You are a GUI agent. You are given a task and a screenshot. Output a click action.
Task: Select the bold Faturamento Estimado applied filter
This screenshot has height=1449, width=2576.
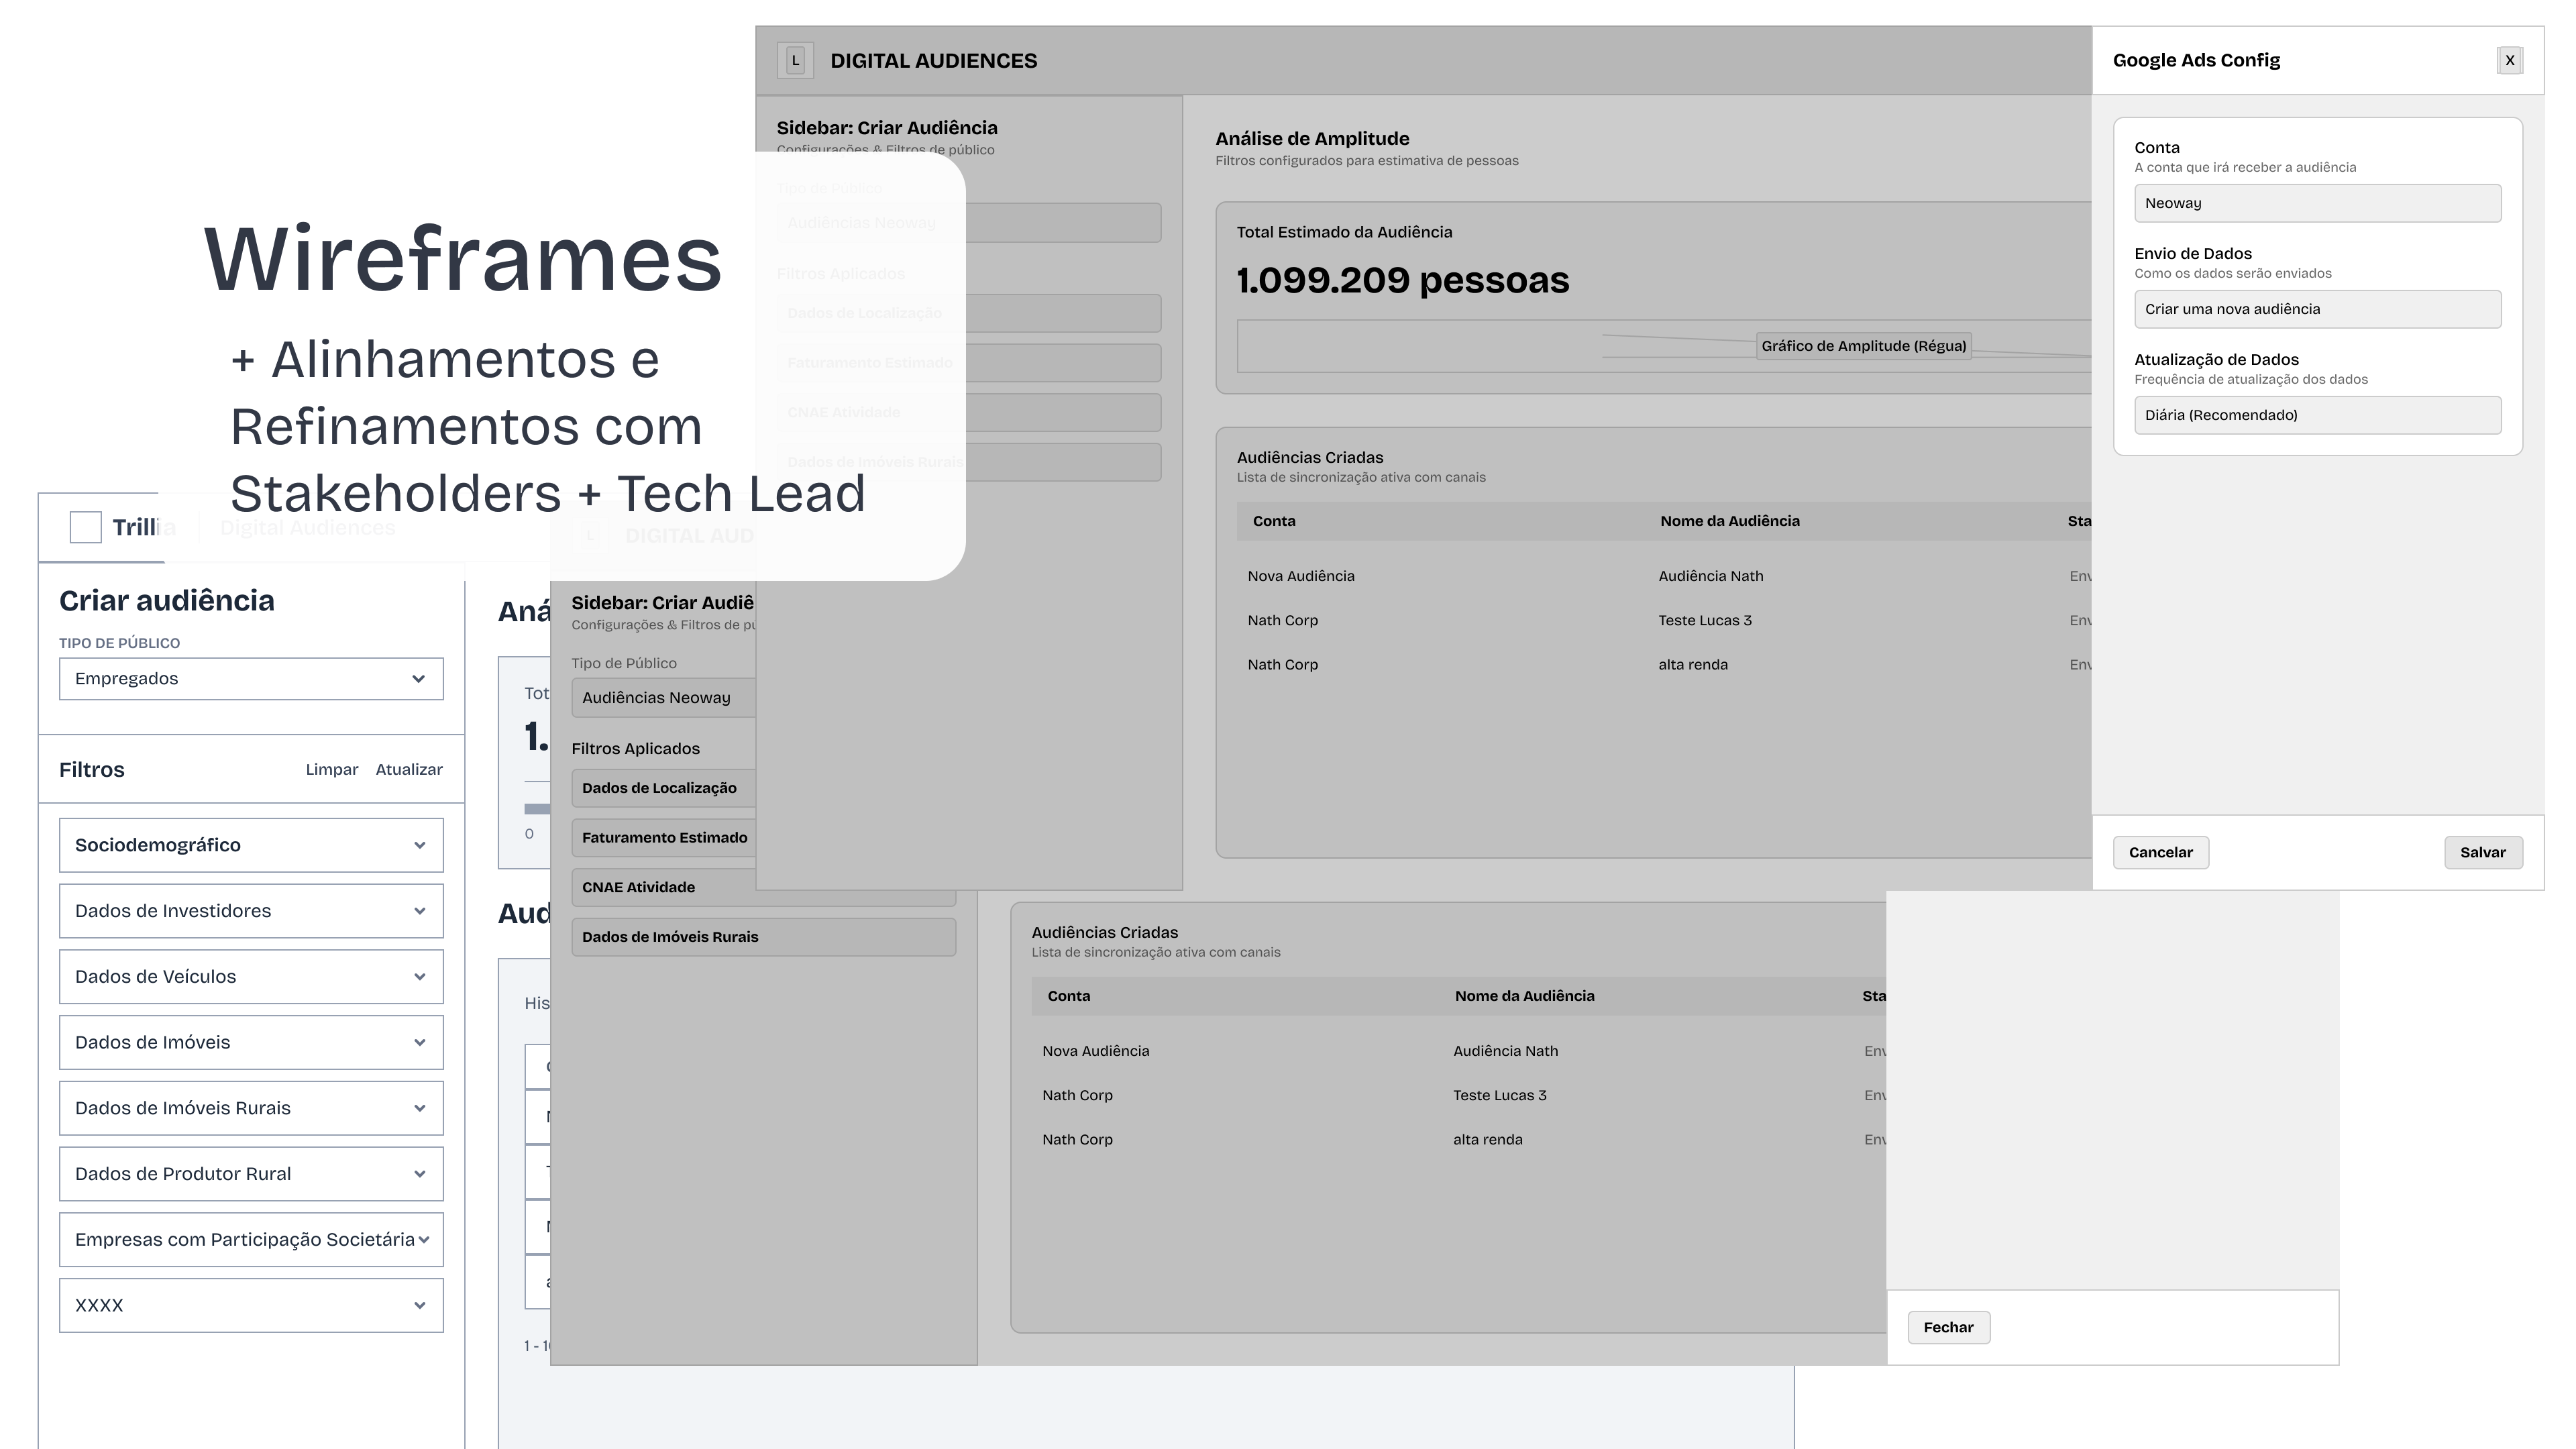point(663,838)
